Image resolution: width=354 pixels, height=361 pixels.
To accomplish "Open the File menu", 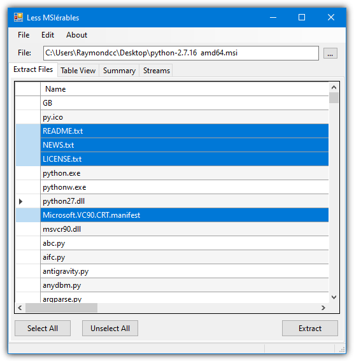I will point(24,35).
